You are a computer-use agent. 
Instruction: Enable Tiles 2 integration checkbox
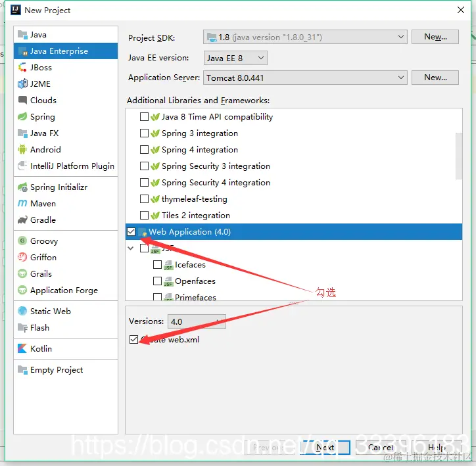144,215
